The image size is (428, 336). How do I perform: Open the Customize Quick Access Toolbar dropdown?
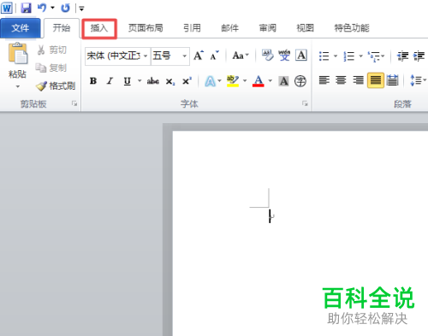[x=81, y=9]
